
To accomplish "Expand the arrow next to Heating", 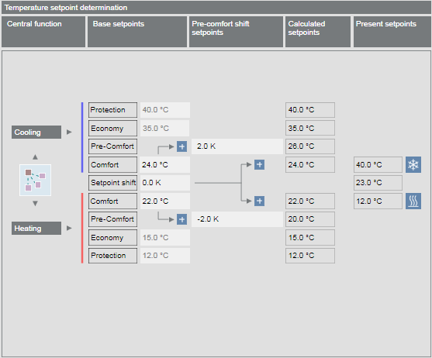I will click(69, 228).
